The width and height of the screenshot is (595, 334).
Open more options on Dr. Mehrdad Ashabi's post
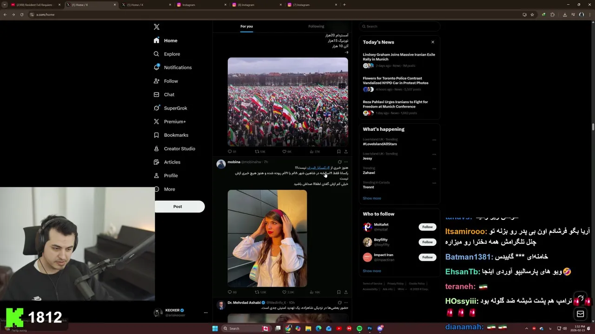coord(346,302)
